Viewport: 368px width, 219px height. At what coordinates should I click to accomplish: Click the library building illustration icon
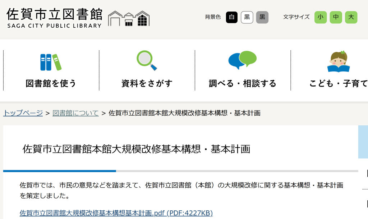[129, 18]
